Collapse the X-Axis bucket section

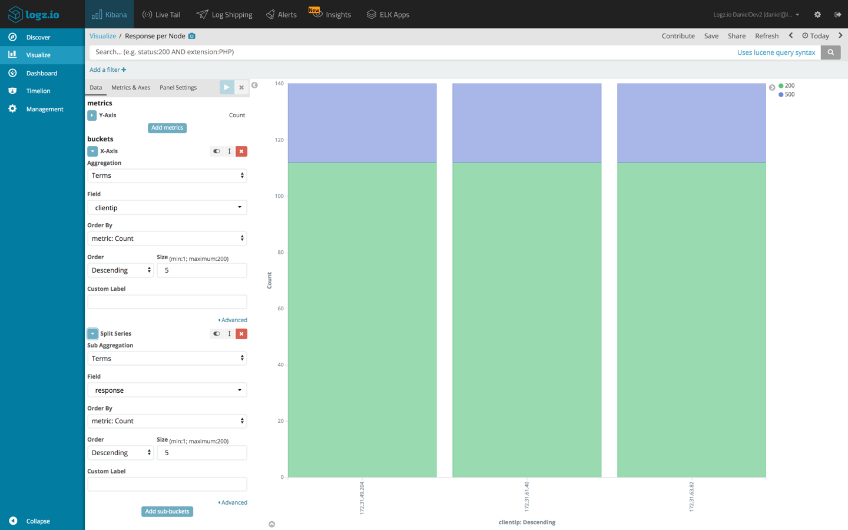[x=92, y=151]
